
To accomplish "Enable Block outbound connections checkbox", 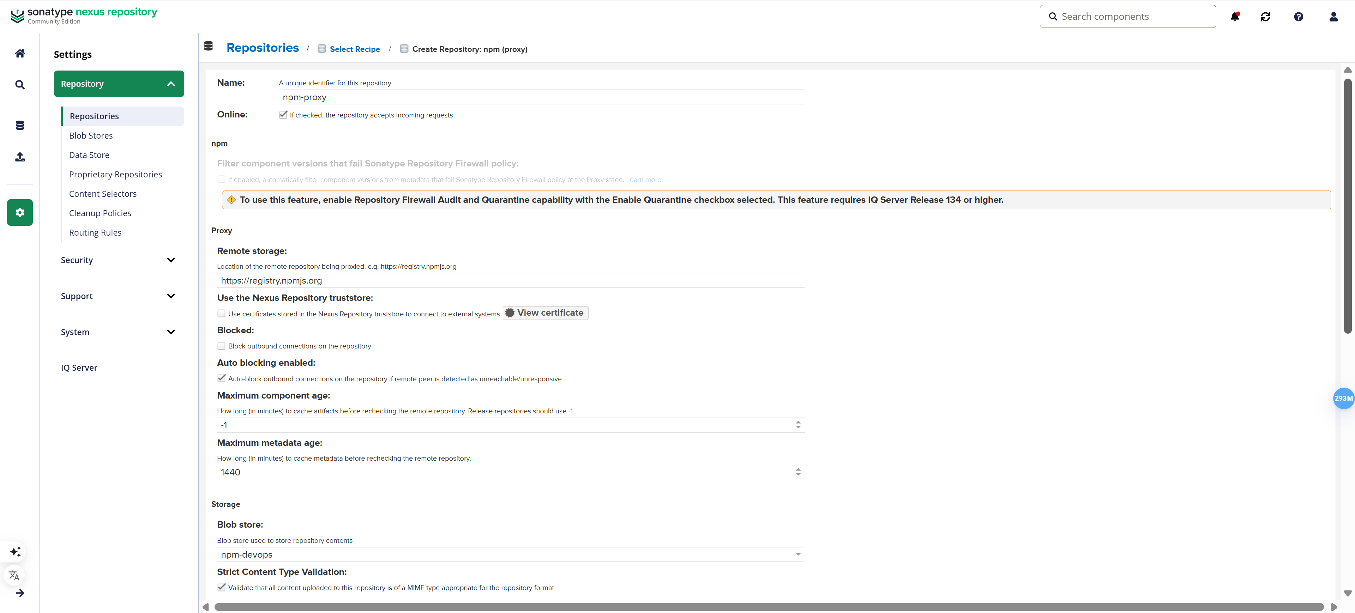I will 222,346.
